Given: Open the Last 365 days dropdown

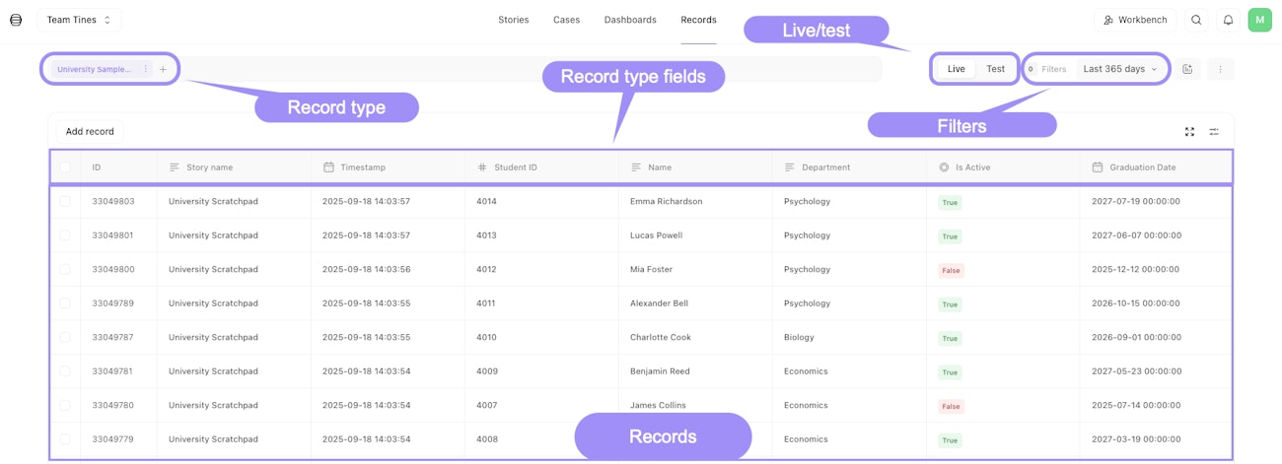Looking at the screenshot, I should click(1120, 69).
